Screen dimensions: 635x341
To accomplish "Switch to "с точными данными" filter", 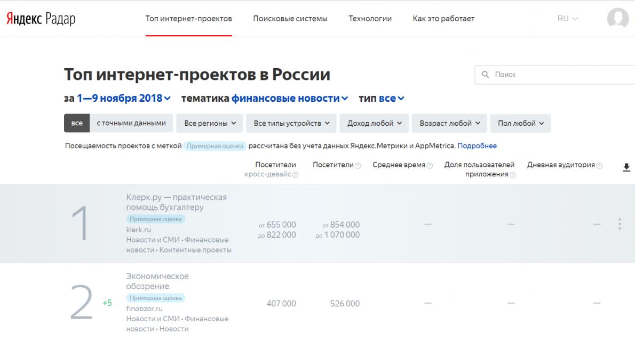I will tap(131, 123).
